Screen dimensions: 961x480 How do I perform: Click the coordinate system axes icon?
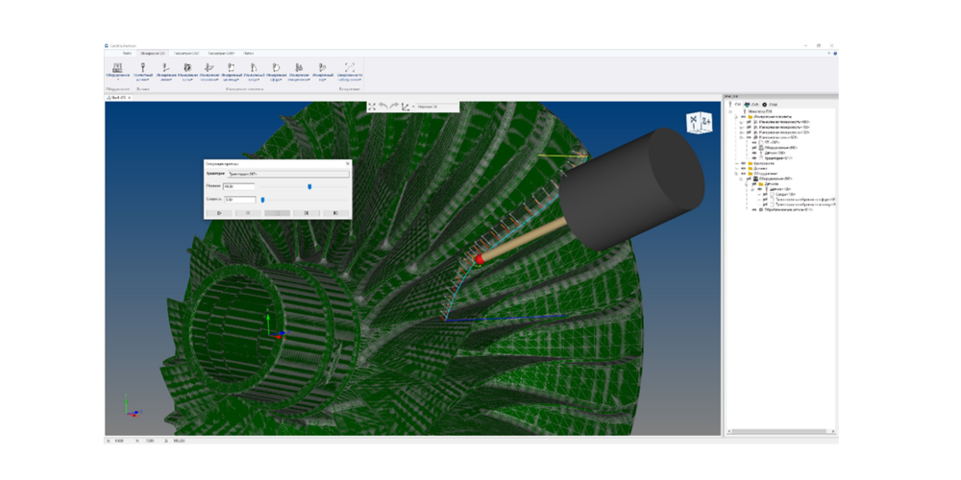pyautogui.click(x=406, y=107)
